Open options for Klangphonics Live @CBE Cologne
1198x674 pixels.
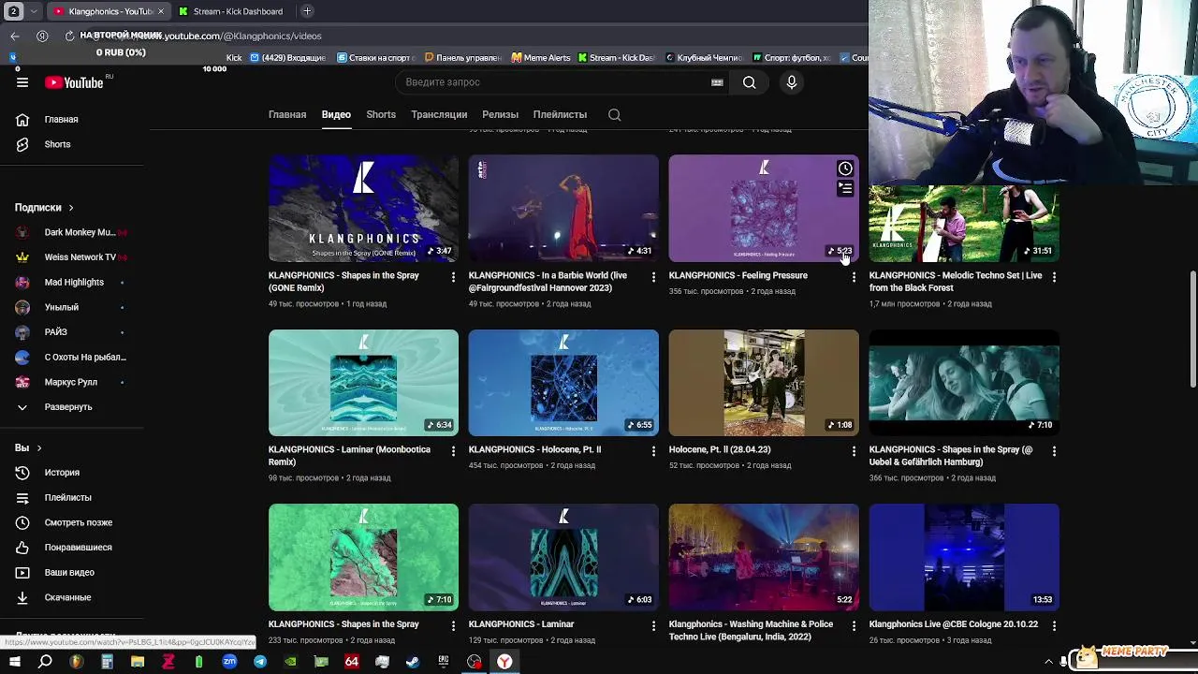1054,625
